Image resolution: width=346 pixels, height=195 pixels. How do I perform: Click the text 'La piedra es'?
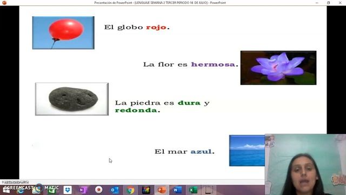[x=144, y=103]
